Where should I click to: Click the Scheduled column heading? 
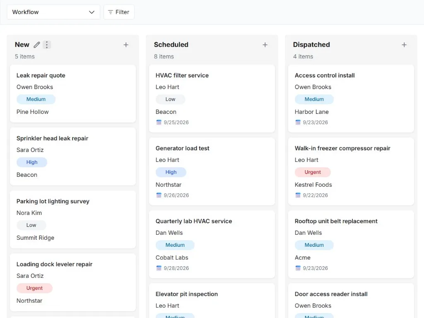171,45
